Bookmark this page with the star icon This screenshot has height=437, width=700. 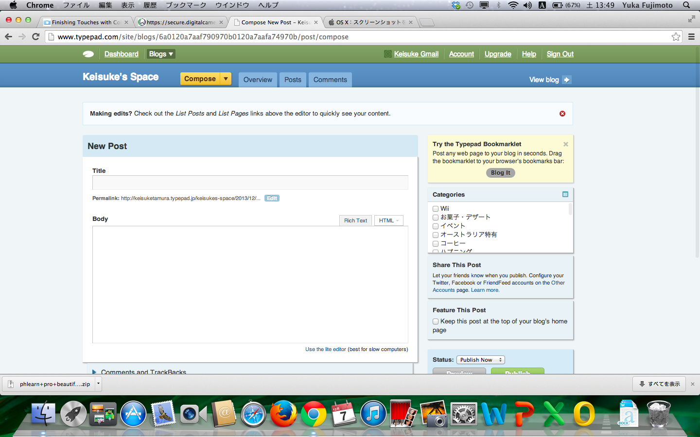(676, 36)
